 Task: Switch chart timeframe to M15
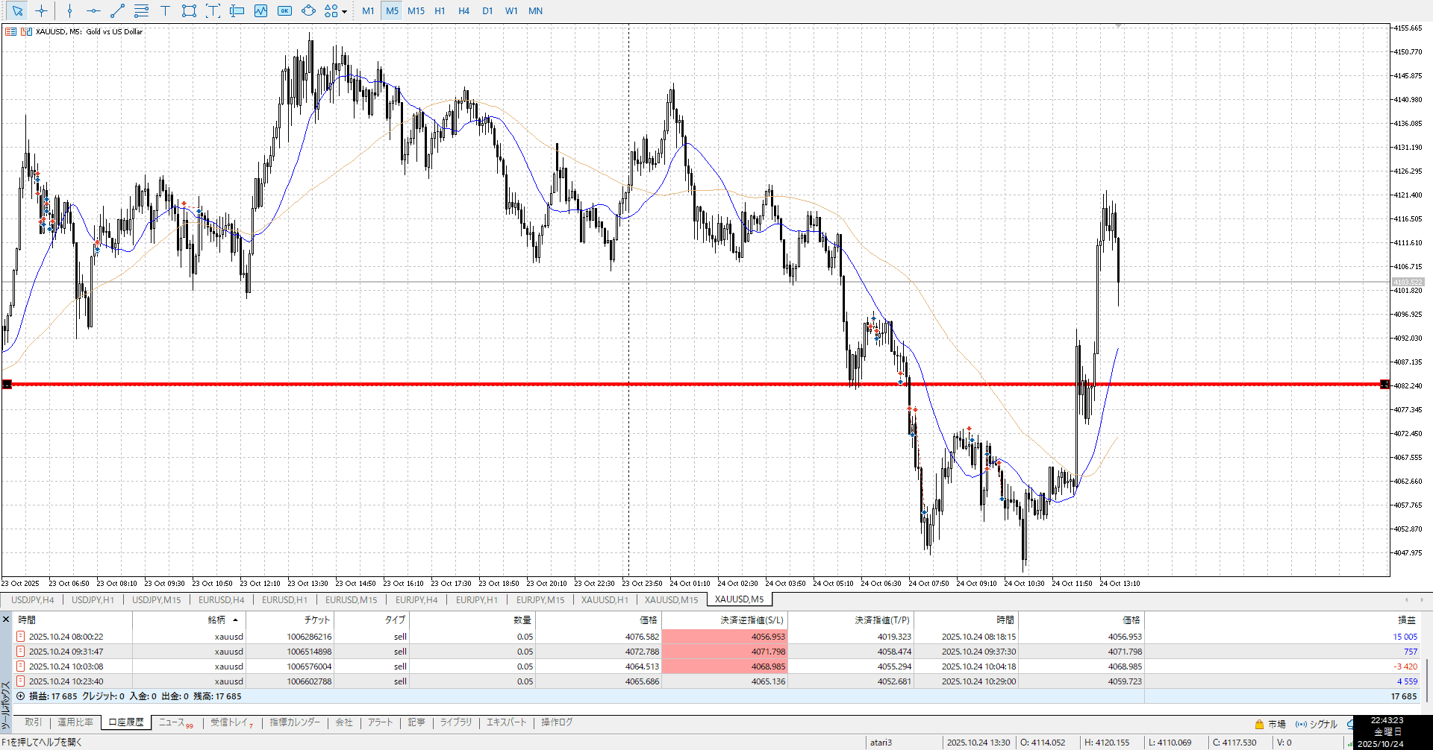[x=416, y=11]
